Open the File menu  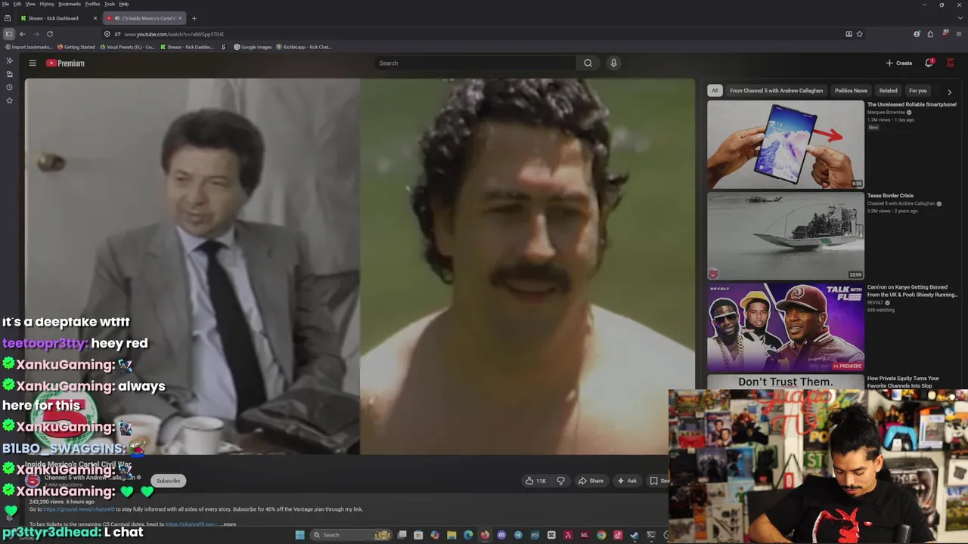pyautogui.click(x=5, y=4)
